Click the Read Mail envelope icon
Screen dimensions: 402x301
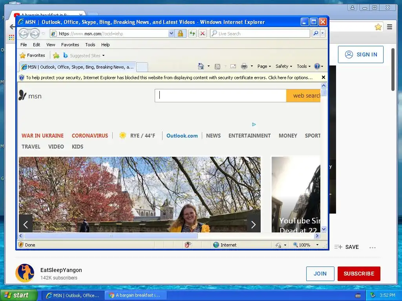coord(233,66)
